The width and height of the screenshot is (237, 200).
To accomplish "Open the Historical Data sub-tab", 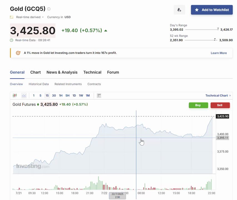I will pyautogui.click(x=39, y=84).
